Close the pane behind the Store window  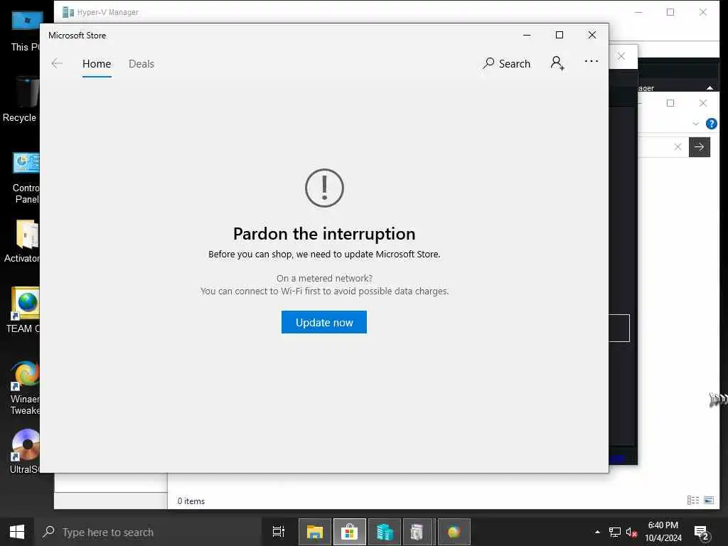[621, 56]
